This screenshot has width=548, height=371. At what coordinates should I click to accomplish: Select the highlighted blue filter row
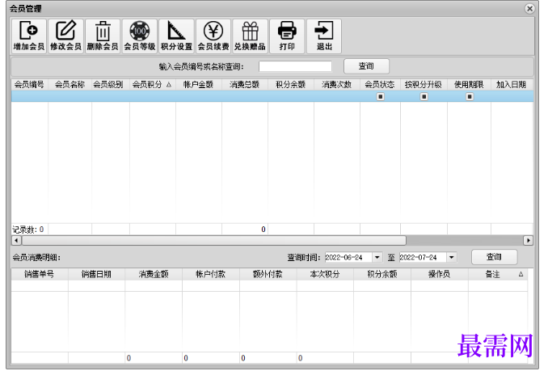click(x=272, y=96)
